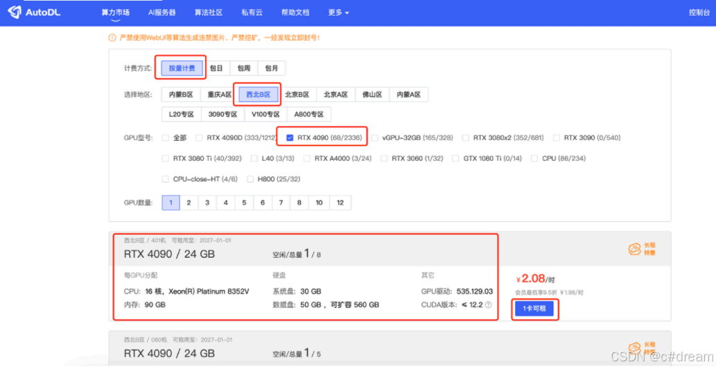
Task: Click the Xeon(R) Platinum 8352V text
Action: [209, 291]
